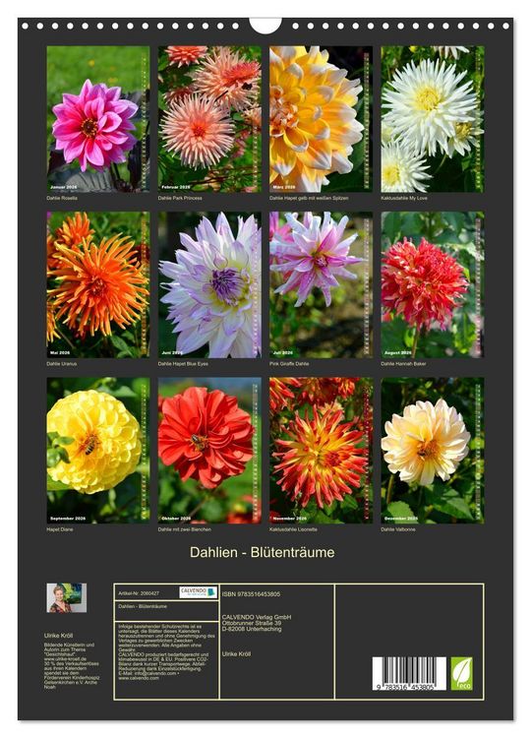This screenshot has height=738, width=531.
Task: Select the Kaktusdahlie Lisonette November photo
Action: point(321,450)
